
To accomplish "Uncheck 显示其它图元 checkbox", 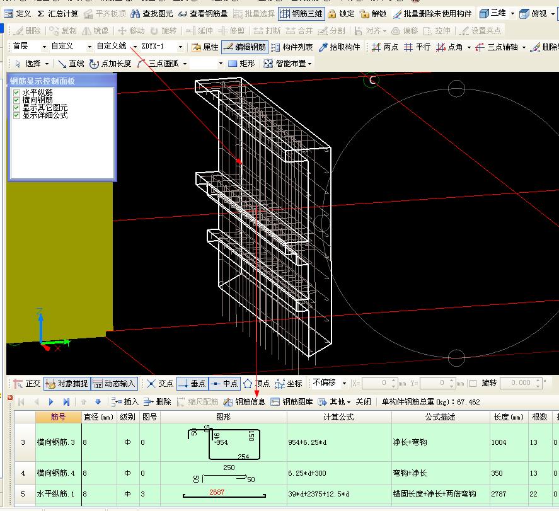I will click(x=16, y=108).
